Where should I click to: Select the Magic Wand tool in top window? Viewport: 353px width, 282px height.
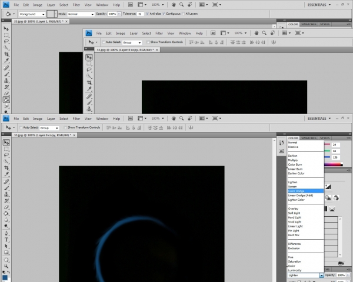tap(6, 48)
